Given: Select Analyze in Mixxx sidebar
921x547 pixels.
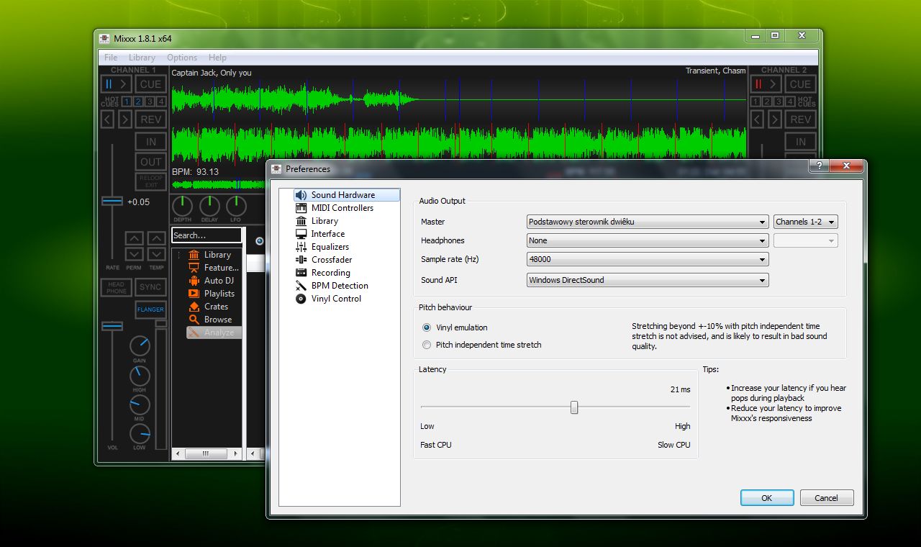Looking at the screenshot, I should click(214, 333).
